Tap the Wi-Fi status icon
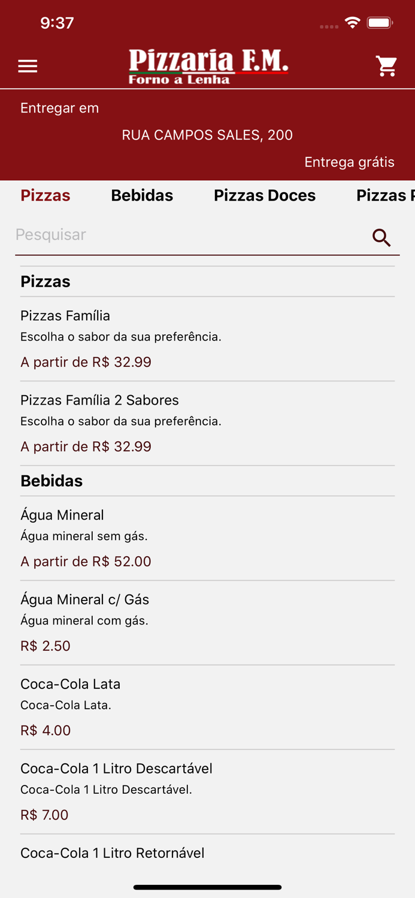This screenshot has height=898, width=415. tap(352, 22)
